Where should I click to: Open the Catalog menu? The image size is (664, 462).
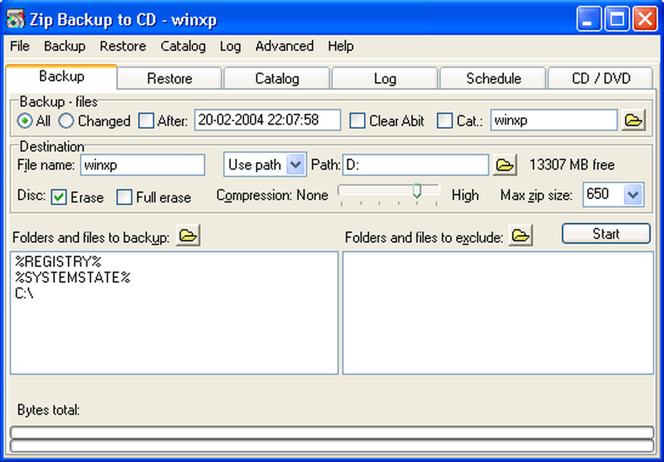click(x=183, y=46)
